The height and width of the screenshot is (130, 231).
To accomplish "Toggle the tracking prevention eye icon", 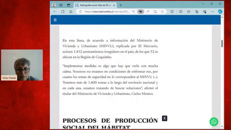I will click(141, 12).
